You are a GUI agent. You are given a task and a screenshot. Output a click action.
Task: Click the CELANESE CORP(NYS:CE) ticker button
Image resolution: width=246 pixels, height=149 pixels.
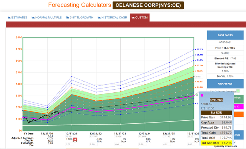pos(148,5)
